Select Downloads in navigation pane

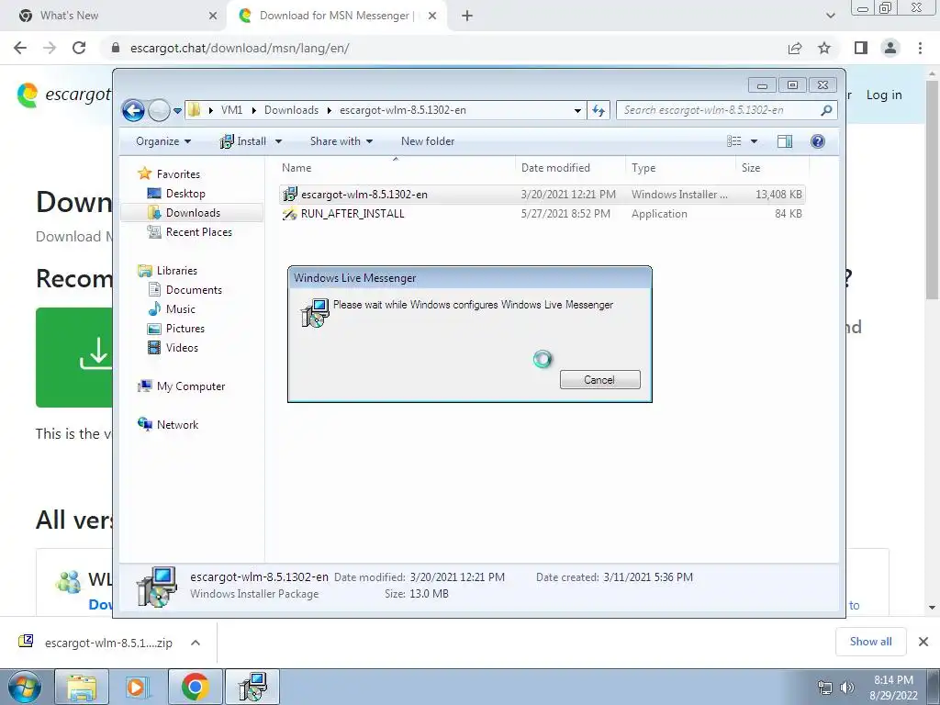coord(193,213)
